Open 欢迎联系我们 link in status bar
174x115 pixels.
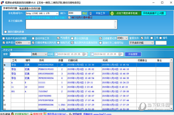[x=22, y=114]
